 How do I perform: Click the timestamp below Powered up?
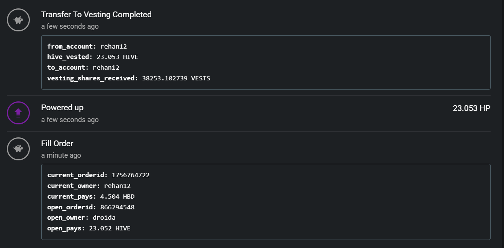[x=70, y=120]
